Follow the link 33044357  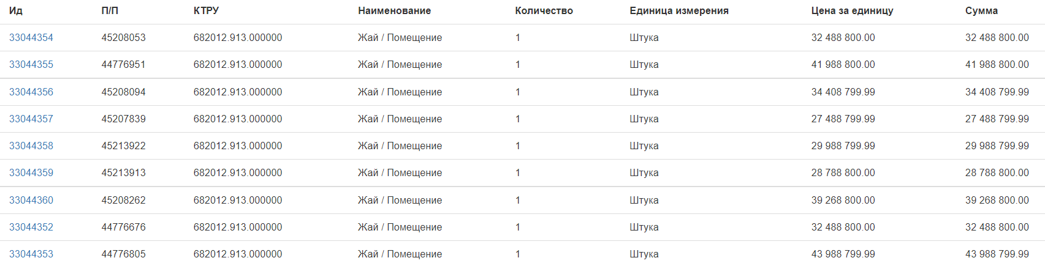click(x=31, y=119)
